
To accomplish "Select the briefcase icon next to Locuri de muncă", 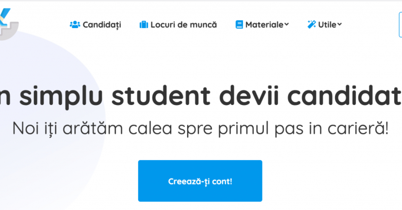I will [x=144, y=24].
